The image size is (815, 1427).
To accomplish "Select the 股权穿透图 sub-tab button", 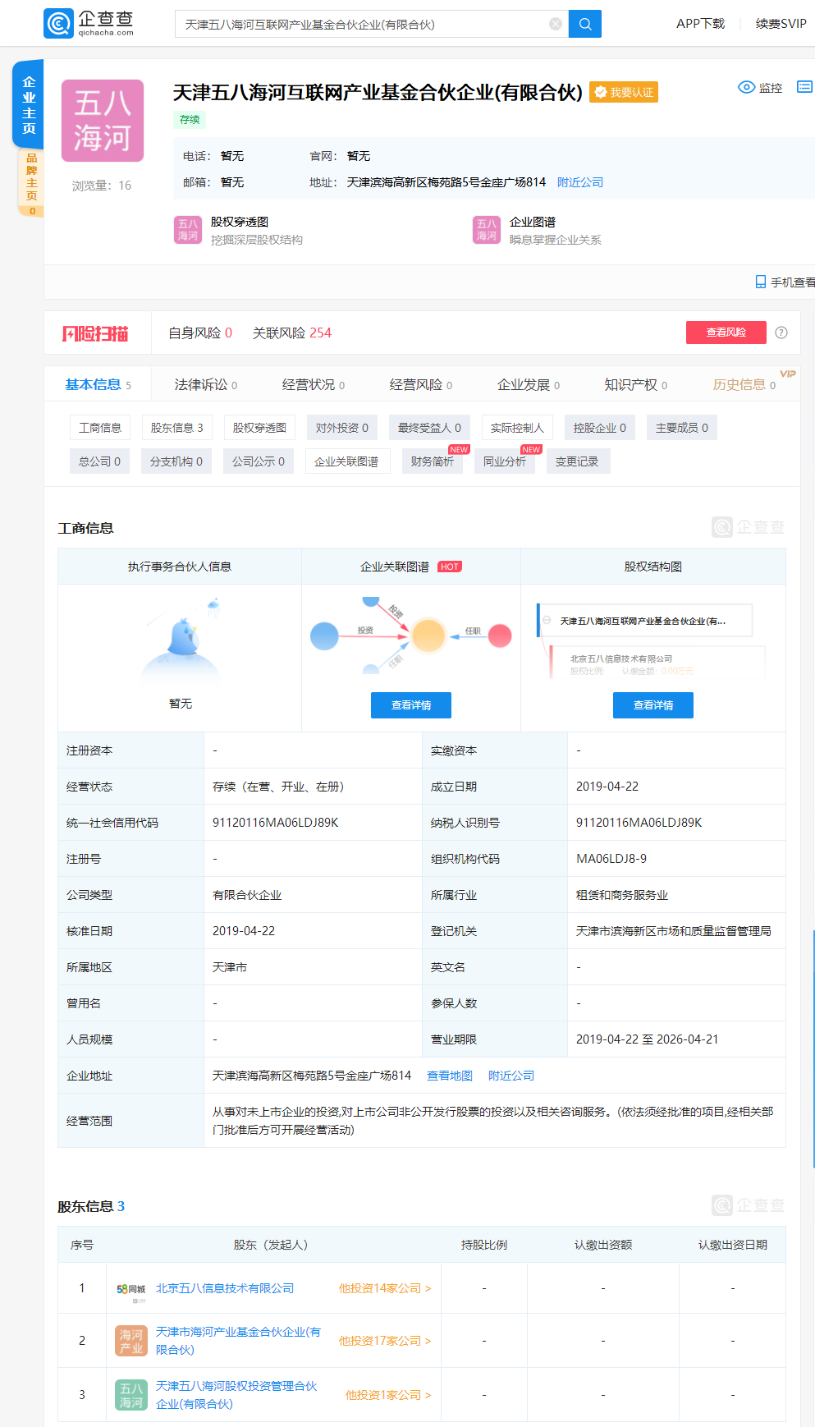I will pos(259,428).
